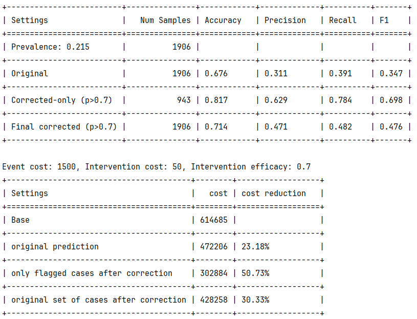The height and width of the screenshot is (319, 417).
Task: Select the Base row label
Action: 20,220
